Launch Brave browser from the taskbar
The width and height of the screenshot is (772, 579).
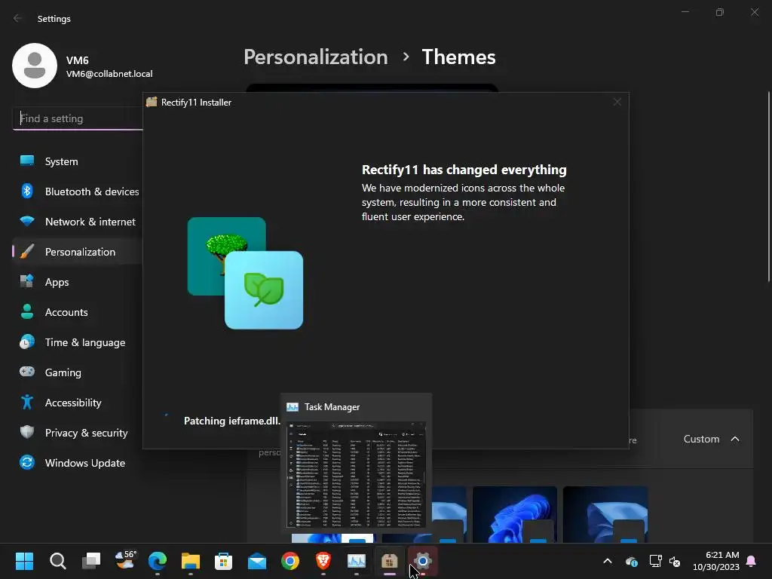(323, 561)
